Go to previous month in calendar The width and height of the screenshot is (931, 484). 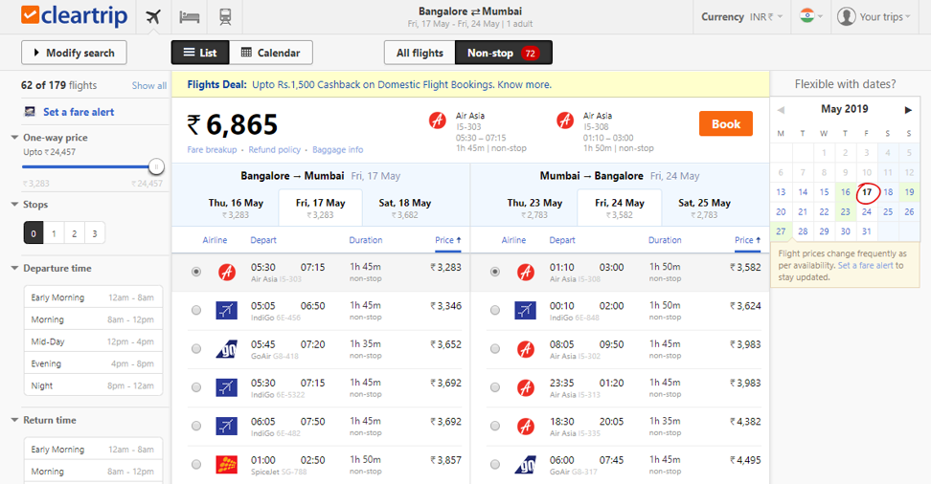click(x=781, y=111)
